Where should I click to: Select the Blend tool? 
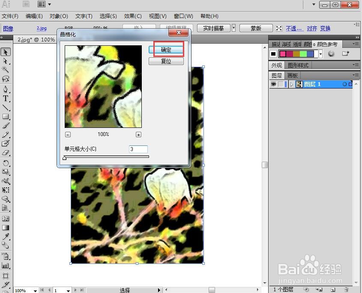[6, 246]
